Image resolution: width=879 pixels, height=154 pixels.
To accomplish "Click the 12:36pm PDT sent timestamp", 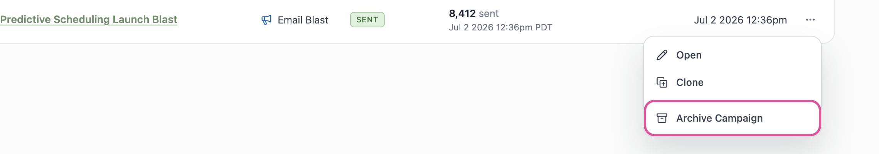I will coord(500,27).
